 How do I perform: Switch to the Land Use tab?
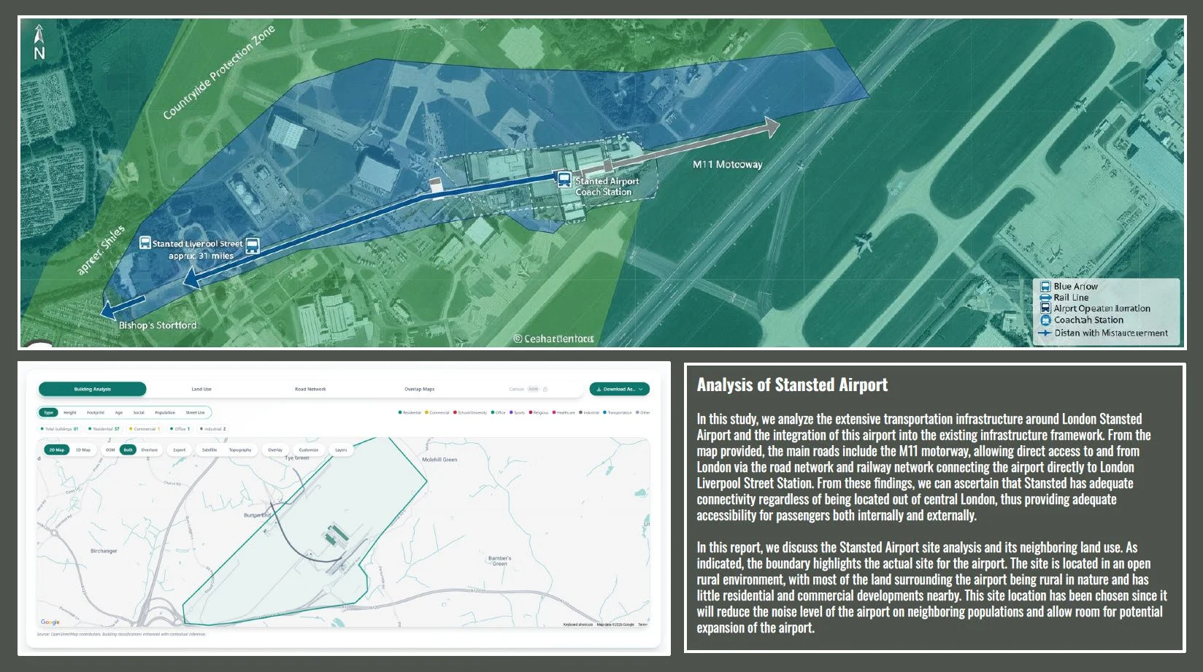point(201,389)
